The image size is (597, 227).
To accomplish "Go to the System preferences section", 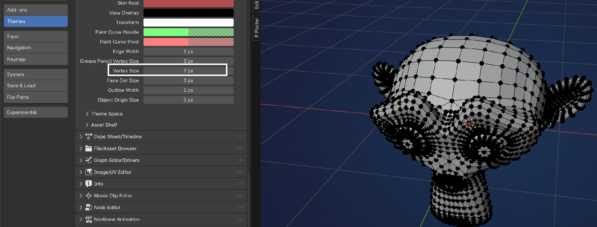I will pyautogui.click(x=36, y=74).
